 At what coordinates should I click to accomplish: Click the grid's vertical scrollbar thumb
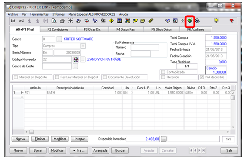(x=233, y=98)
